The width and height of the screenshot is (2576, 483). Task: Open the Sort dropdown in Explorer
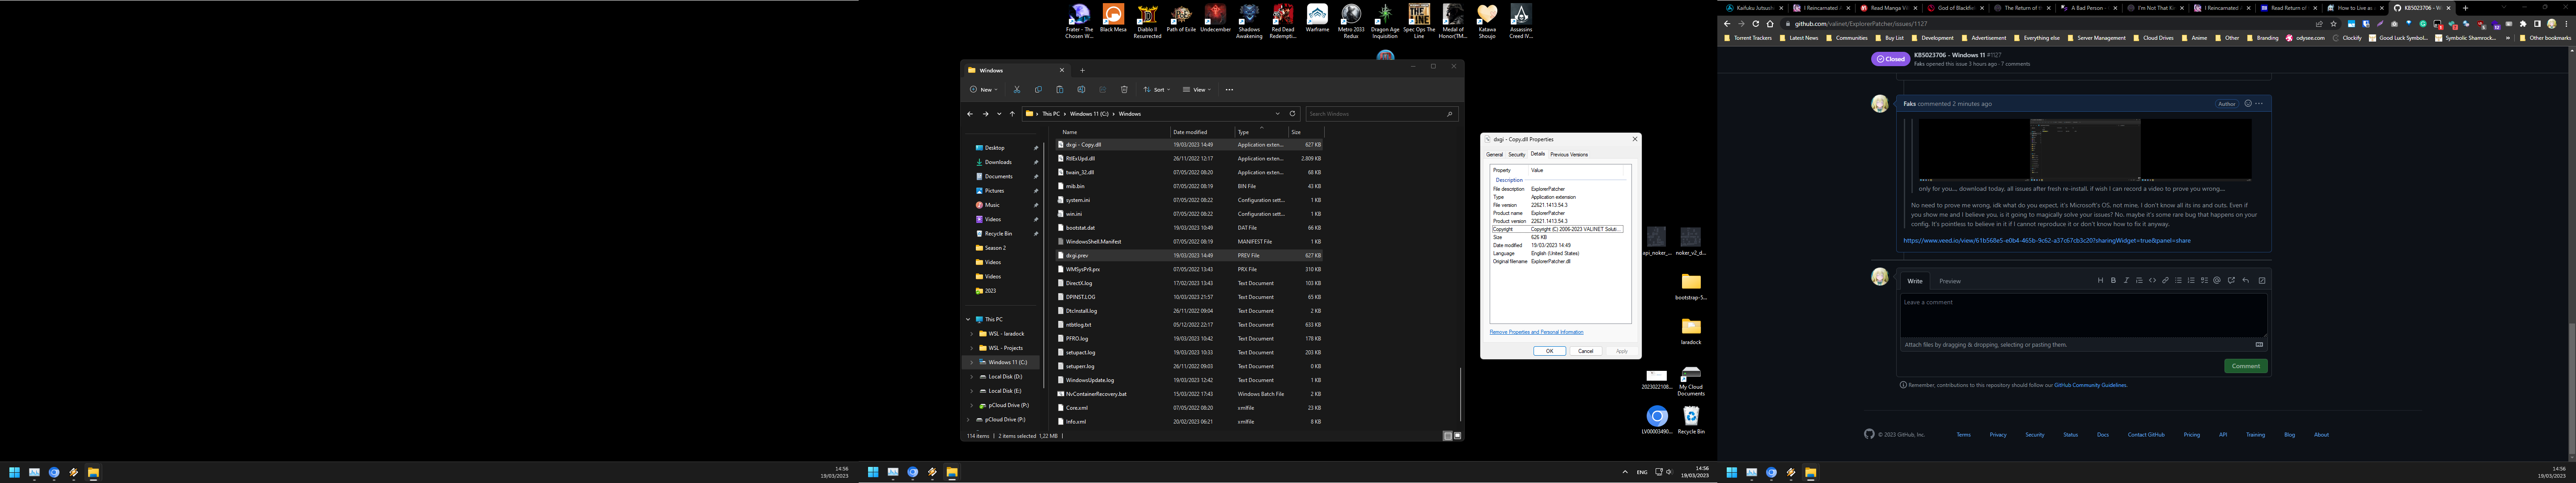point(1156,90)
